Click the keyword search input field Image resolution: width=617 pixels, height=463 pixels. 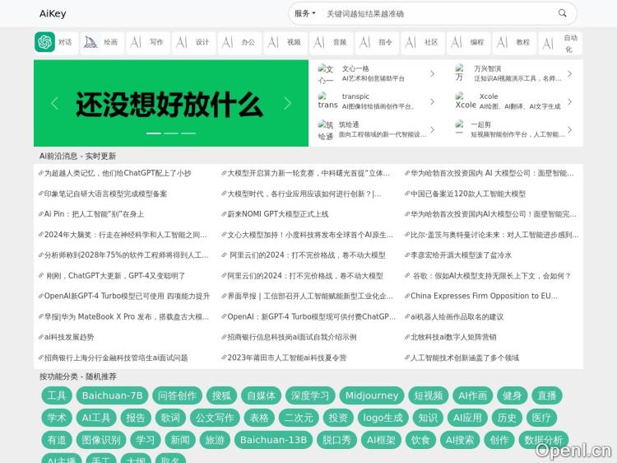click(x=436, y=13)
